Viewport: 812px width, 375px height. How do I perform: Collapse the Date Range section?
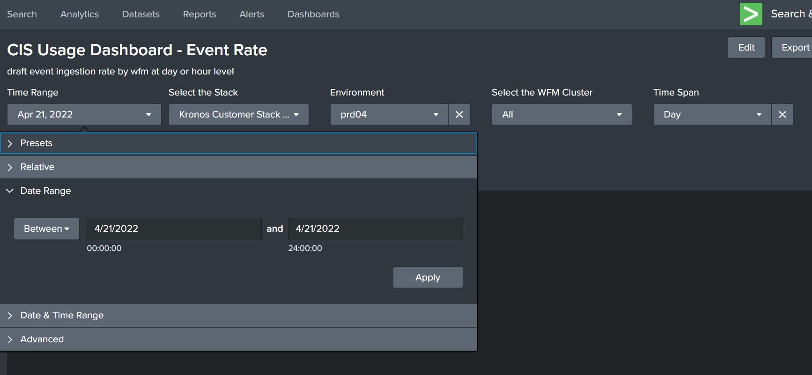coord(238,191)
